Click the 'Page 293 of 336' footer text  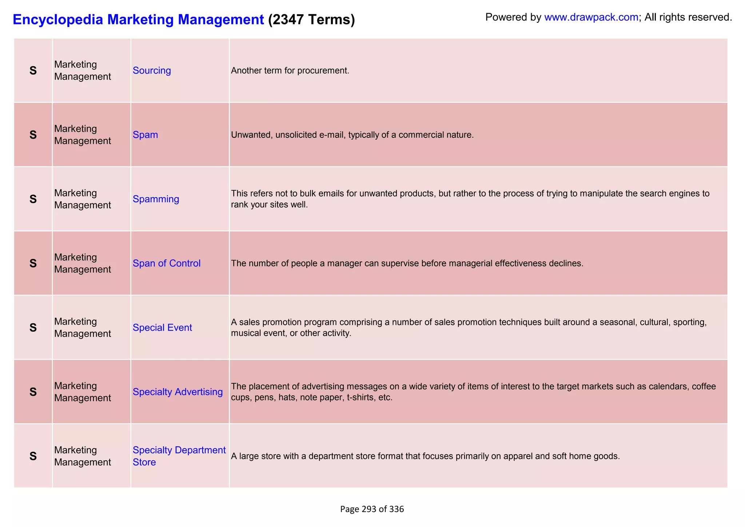372,509
